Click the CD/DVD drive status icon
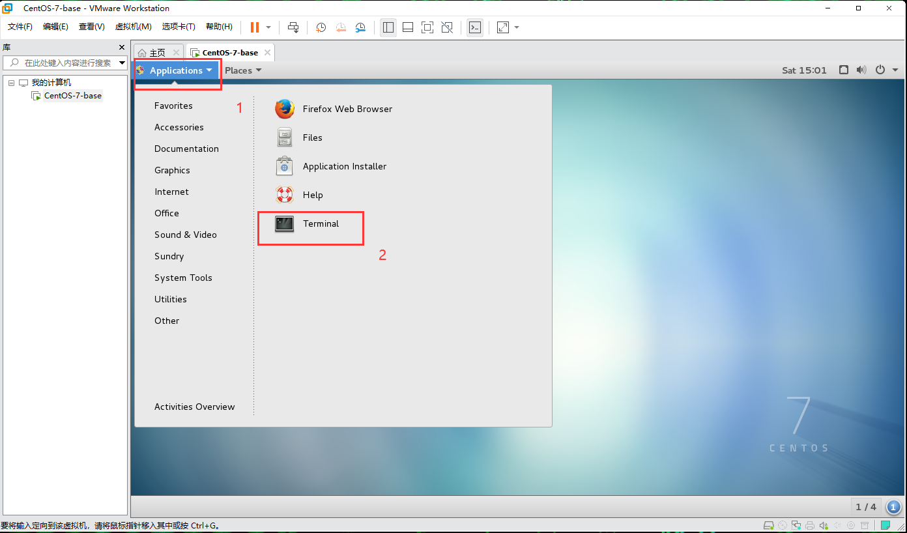This screenshot has width=907, height=533. coord(783,525)
